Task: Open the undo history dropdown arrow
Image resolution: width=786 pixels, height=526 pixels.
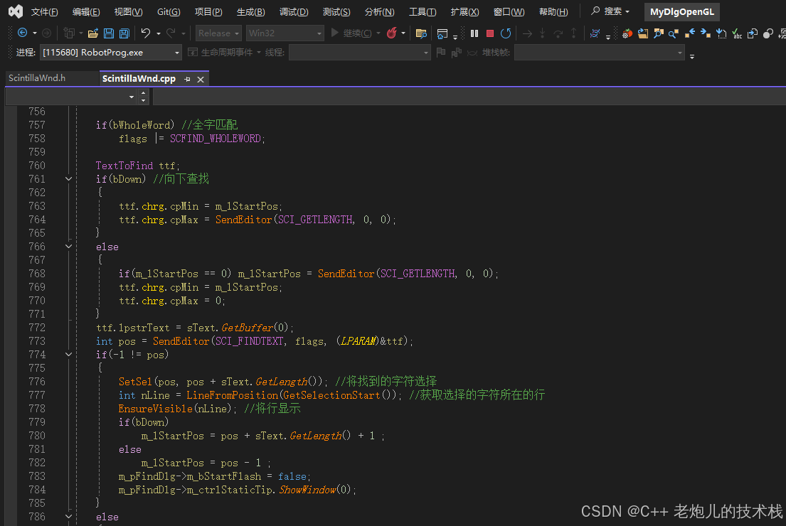Action: [x=159, y=33]
